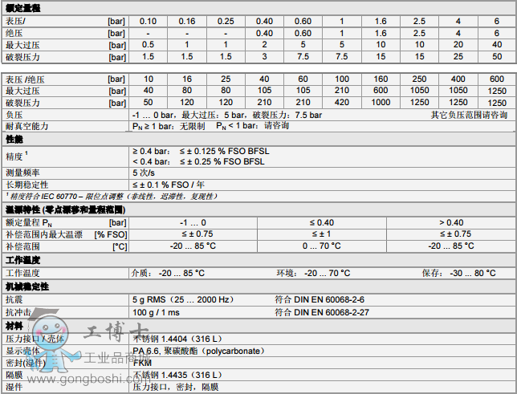517x394 pixels.
Task: Click the 耐真空能力 row label
Action: coord(22,126)
